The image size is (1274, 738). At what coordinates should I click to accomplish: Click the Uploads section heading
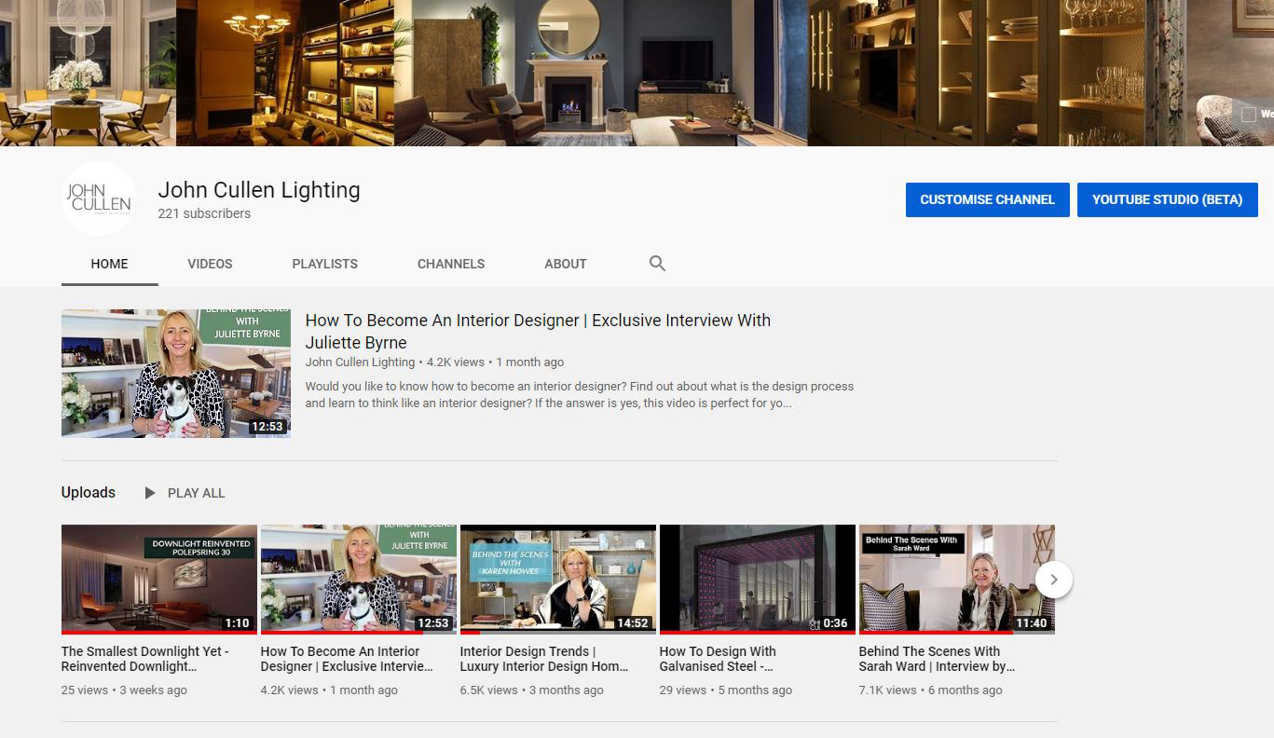point(89,492)
